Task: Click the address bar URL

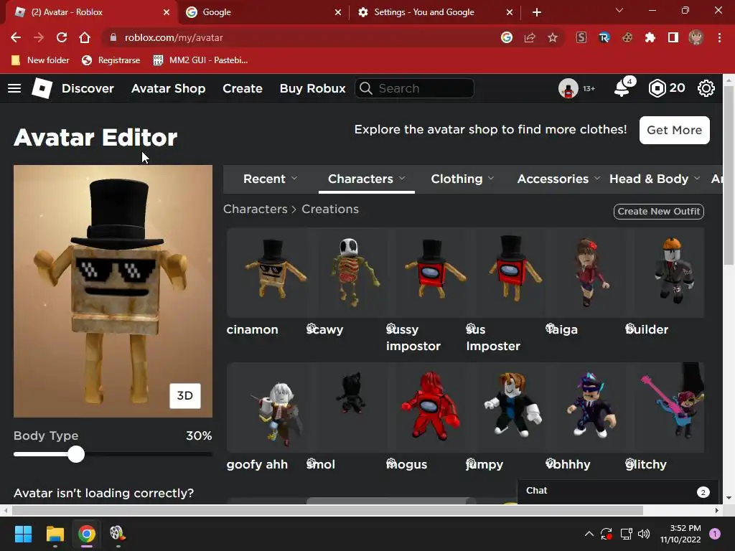Action: (x=174, y=37)
